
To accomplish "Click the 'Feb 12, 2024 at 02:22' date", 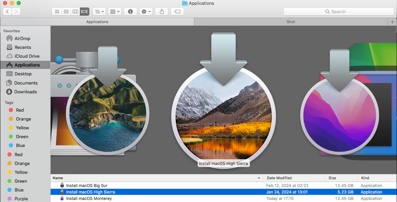I will [287, 186].
